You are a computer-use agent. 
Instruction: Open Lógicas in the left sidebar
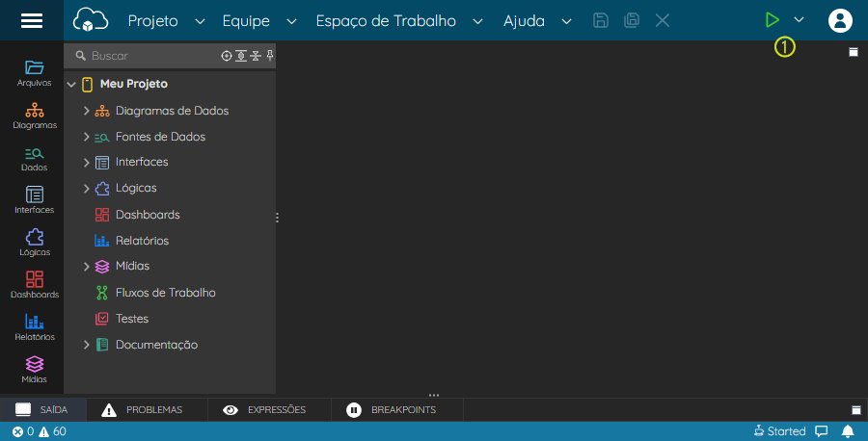tap(35, 243)
